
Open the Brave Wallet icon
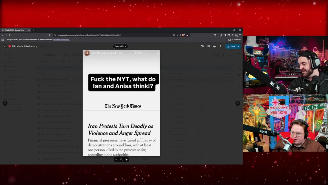(x=229, y=35)
